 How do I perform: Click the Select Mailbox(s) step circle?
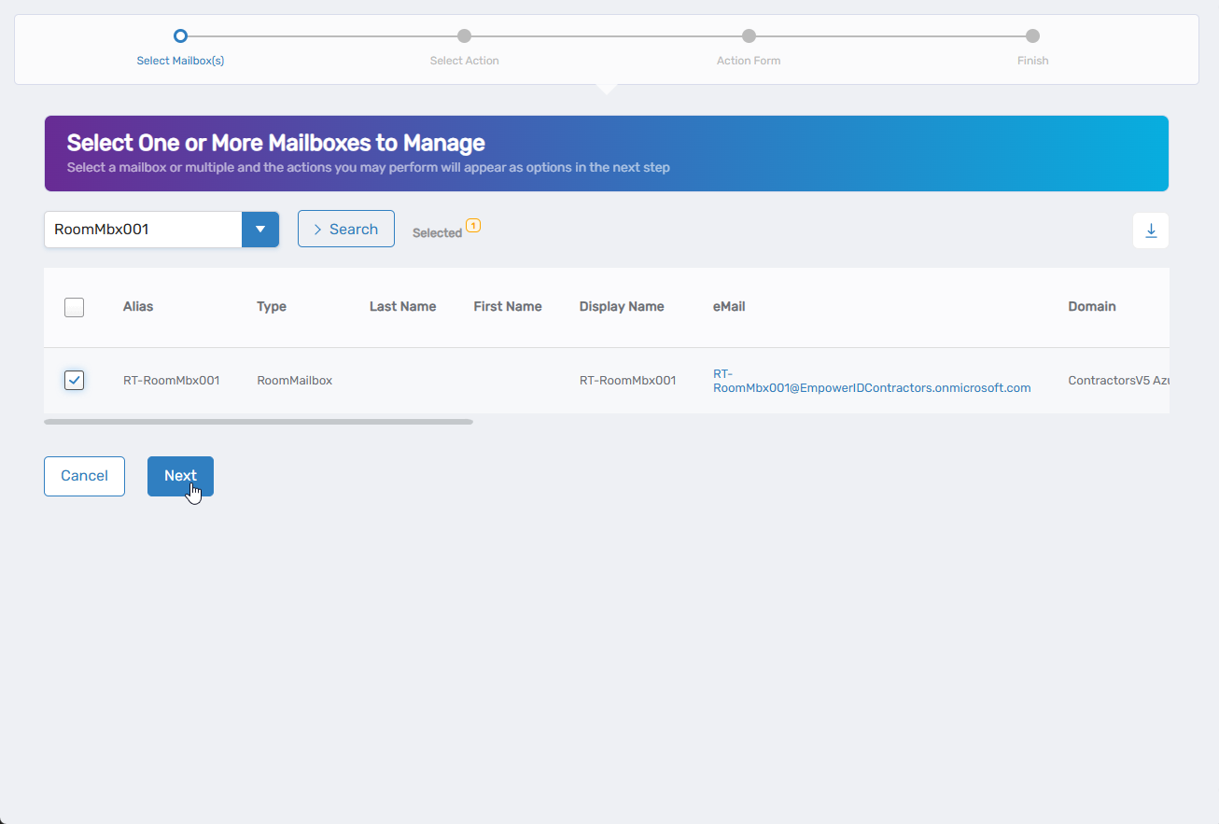180,36
